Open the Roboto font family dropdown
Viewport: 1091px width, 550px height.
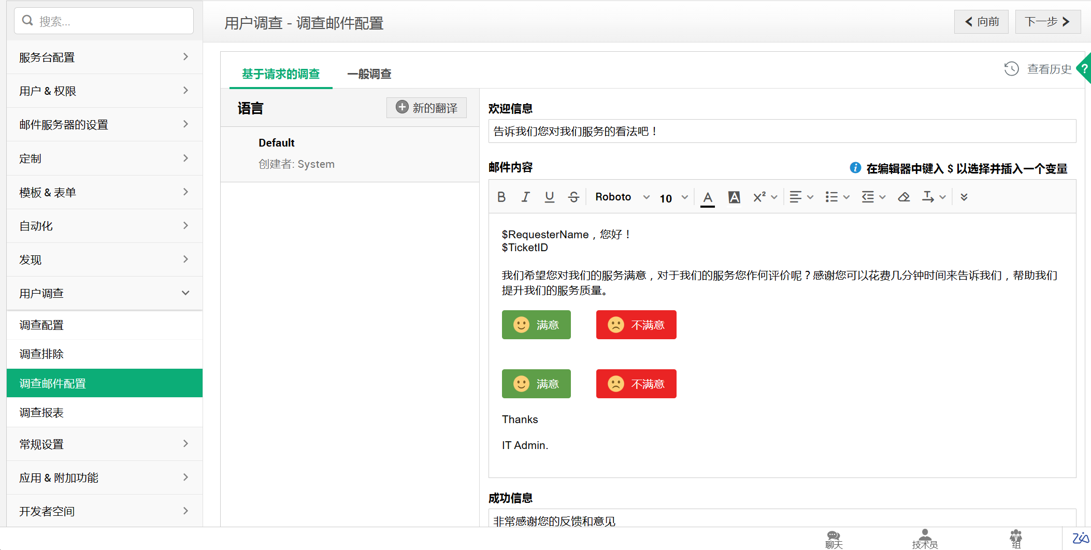[622, 197]
